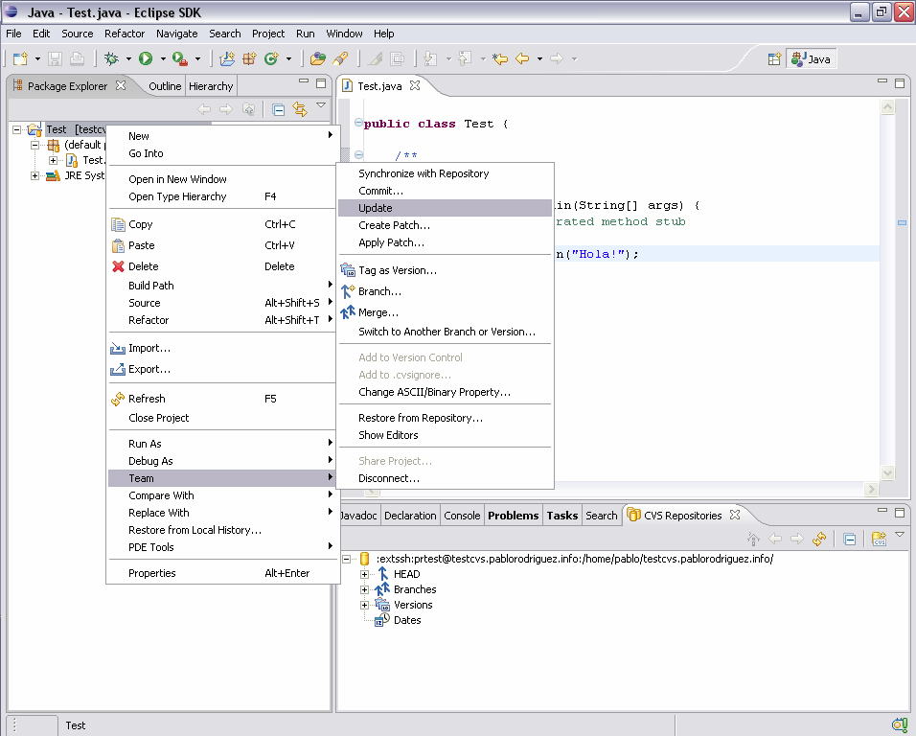916x736 pixels.
Task: Click the status bar icon at bottom right
Action: 900,725
